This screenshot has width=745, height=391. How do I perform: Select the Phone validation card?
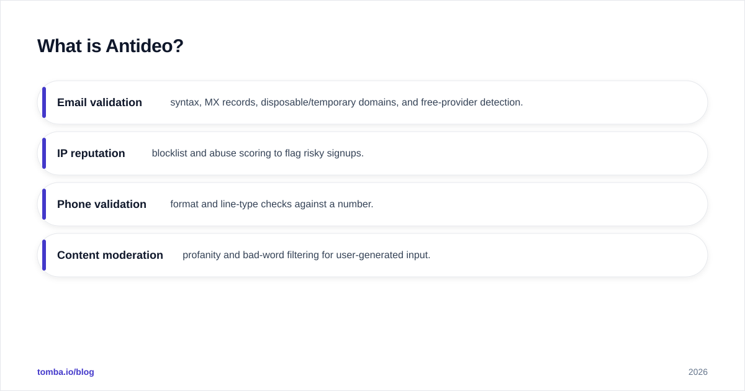pos(372,204)
